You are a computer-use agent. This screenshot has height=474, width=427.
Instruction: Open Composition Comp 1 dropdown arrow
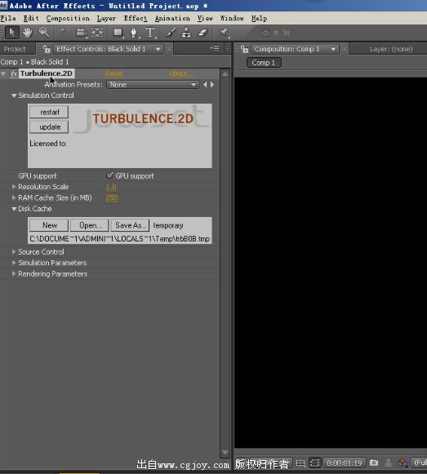click(x=333, y=49)
